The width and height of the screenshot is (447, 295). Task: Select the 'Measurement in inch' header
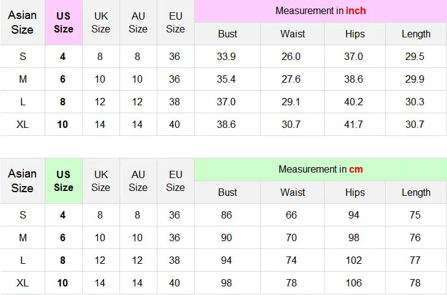pyautogui.click(x=321, y=11)
